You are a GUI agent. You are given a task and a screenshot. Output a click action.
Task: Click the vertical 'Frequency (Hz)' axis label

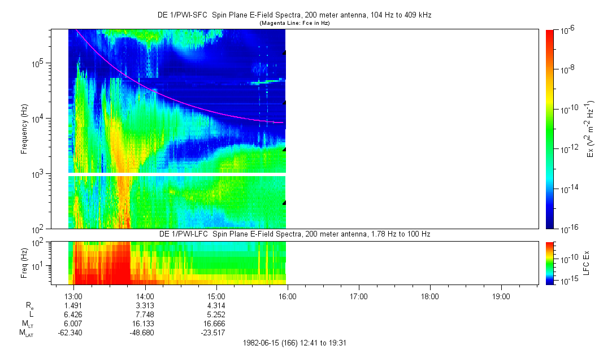24,129
